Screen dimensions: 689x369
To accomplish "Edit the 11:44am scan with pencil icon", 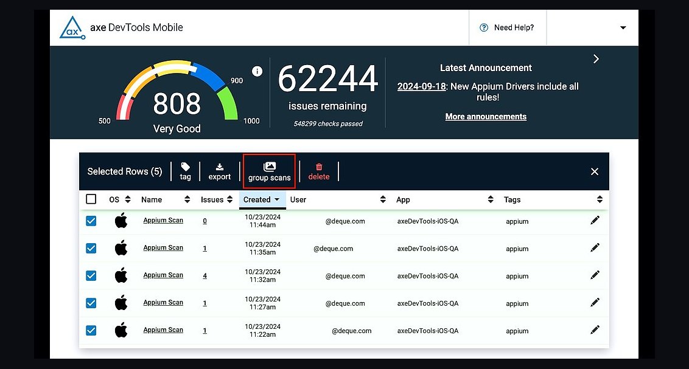I will click(x=595, y=220).
